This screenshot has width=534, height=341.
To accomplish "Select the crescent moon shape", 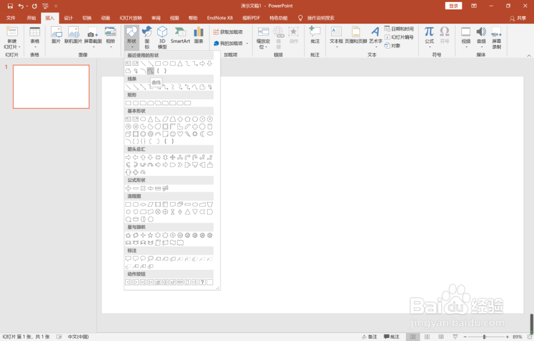I will (x=202, y=134).
